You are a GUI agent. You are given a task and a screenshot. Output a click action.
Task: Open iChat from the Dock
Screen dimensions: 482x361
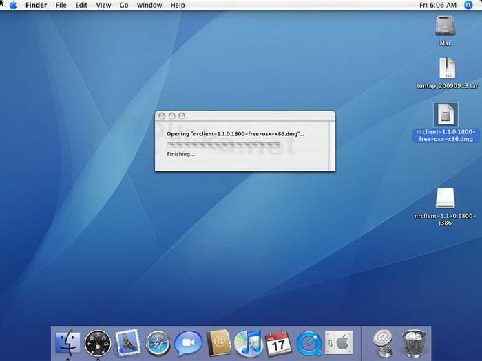click(188, 342)
